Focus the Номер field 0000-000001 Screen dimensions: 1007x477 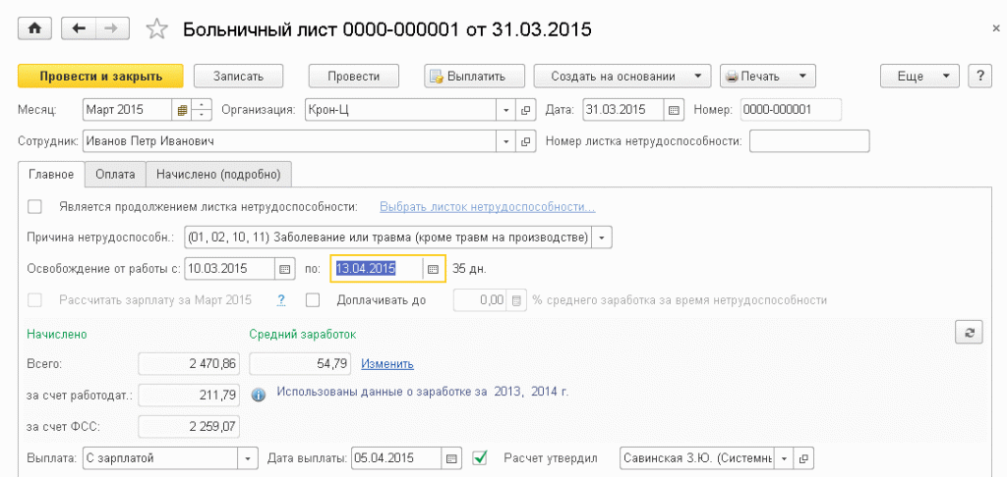click(x=791, y=110)
